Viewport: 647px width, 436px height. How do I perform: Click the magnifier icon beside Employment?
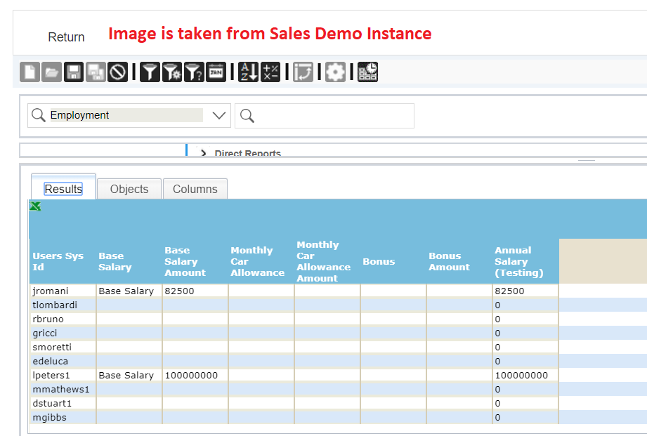[39, 115]
